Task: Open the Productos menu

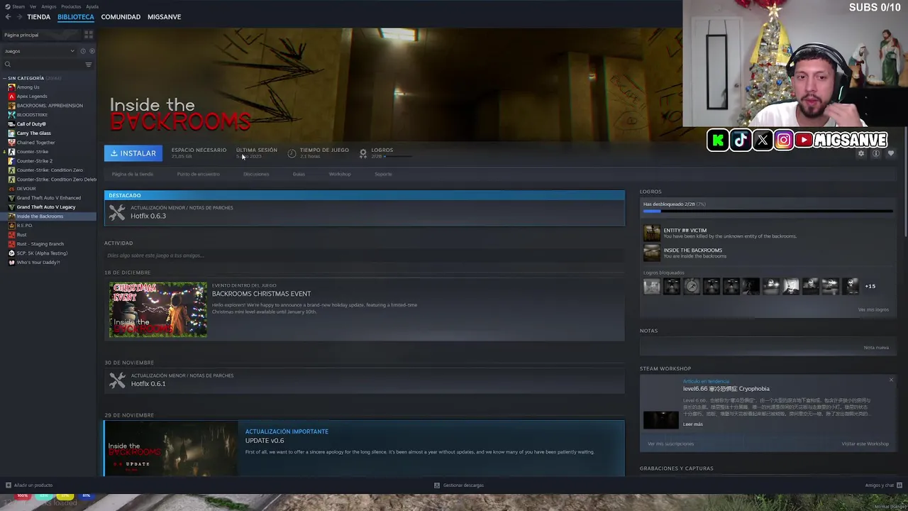Action: click(71, 6)
